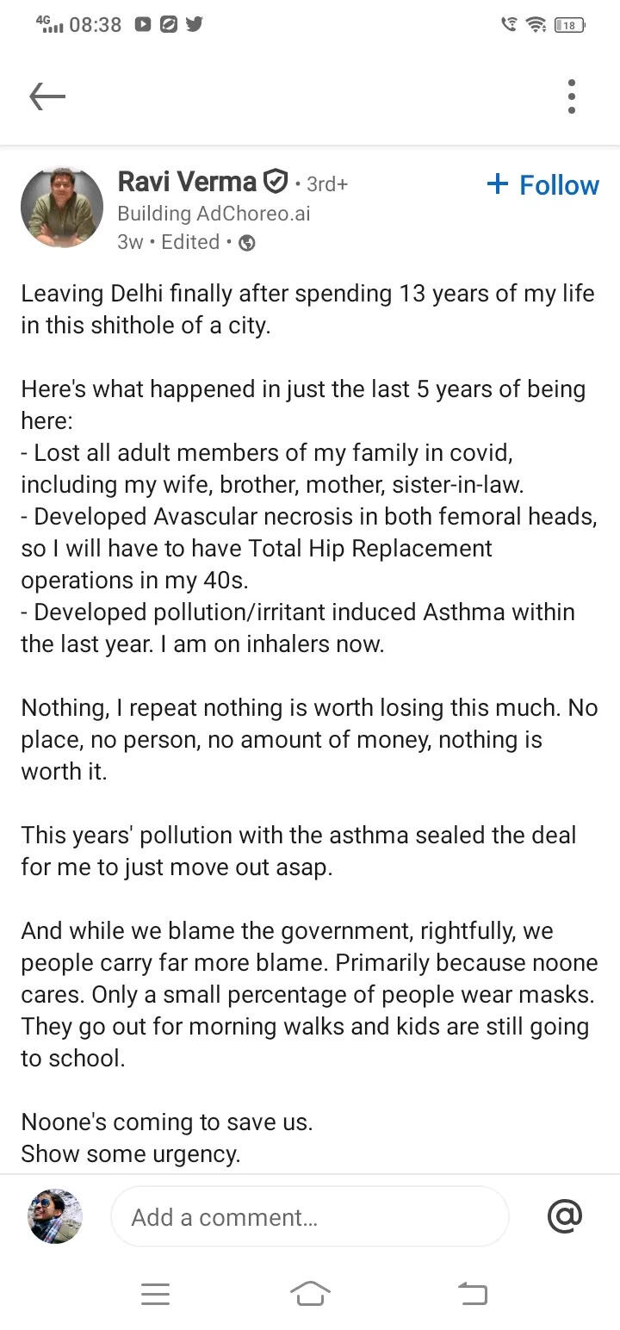
Task: Open recent apps with the menu navigation button
Action: 155,1293
